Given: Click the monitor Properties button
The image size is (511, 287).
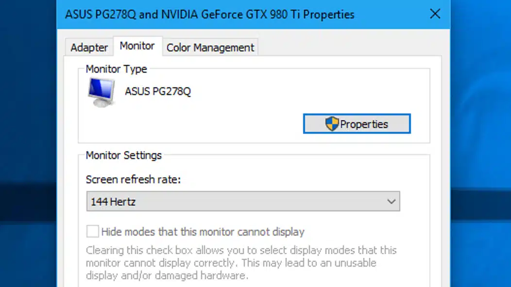Looking at the screenshot, I should pyautogui.click(x=357, y=124).
